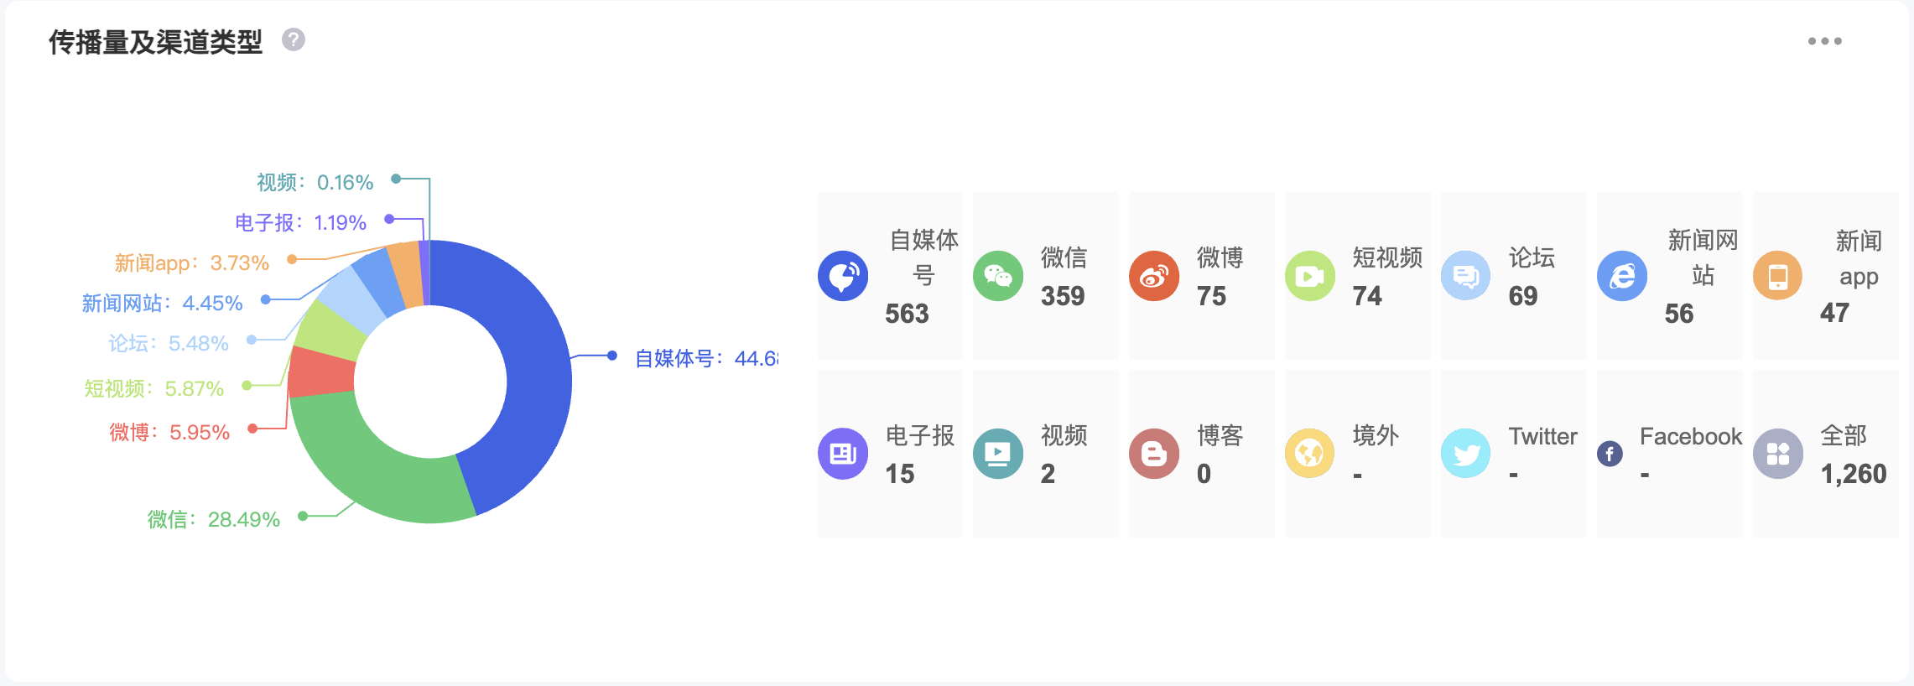Select the 境外 overseas globe icon
The width and height of the screenshot is (1914, 686).
coord(1309,454)
